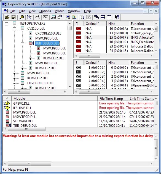Toggle the Auto Expand tree toolbar button
This screenshot has height=174, width=161.
[29, 17]
